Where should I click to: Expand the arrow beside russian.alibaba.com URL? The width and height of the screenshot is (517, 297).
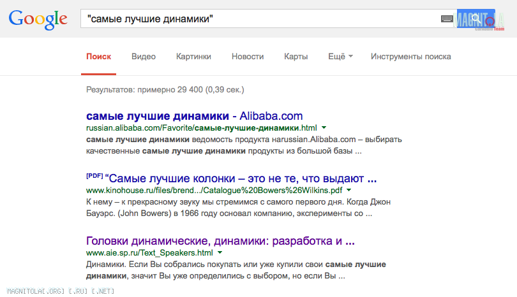[324, 127]
